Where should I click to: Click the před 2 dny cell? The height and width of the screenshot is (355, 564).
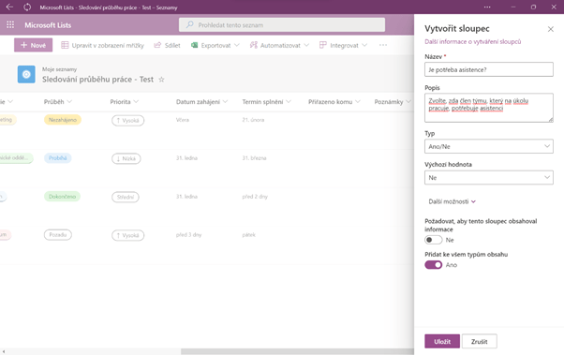pos(255,197)
